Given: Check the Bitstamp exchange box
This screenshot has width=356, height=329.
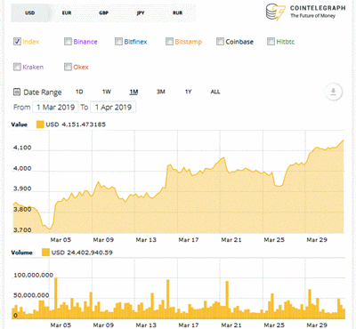Looking at the screenshot, I should click(169, 42).
